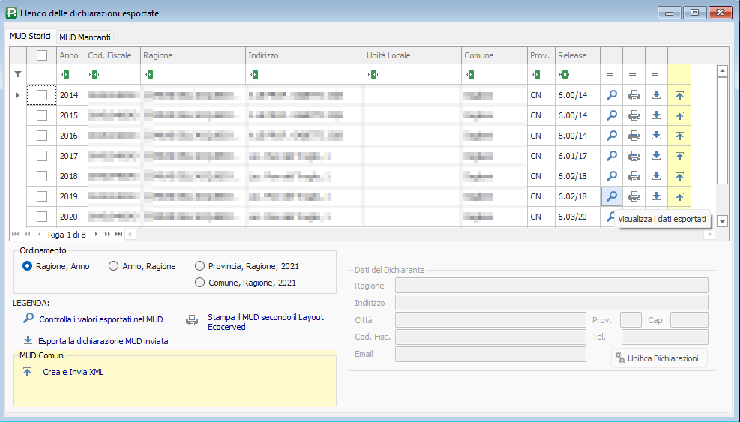Click the download icon for 2019
Image resolution: width=740 pixels, height=422 pixels.
pos(657,196)
